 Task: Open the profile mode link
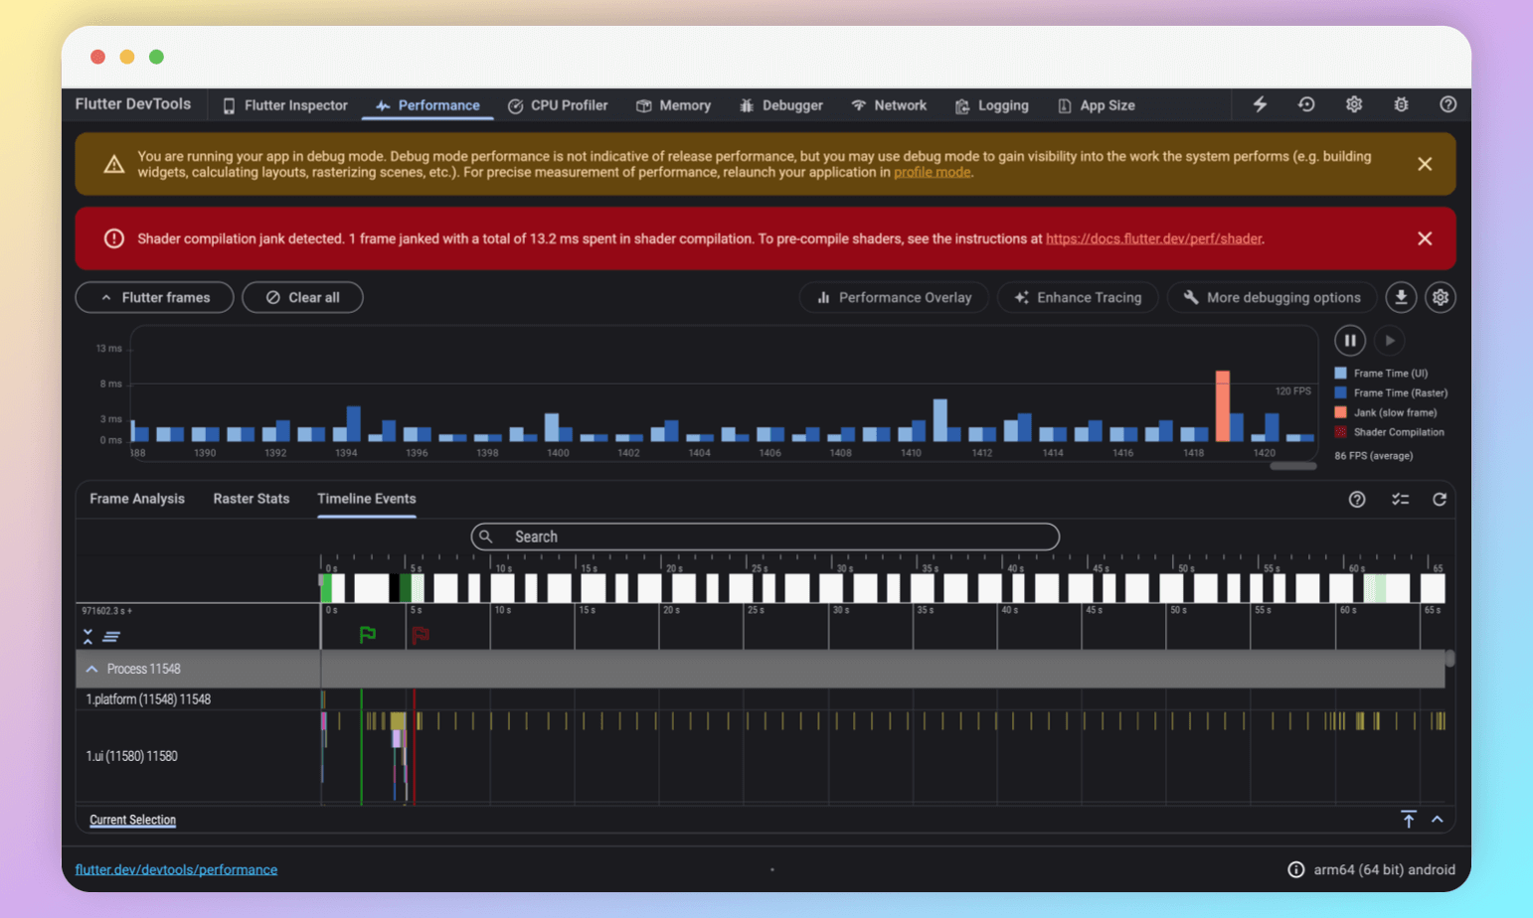(x=932, y=172)
